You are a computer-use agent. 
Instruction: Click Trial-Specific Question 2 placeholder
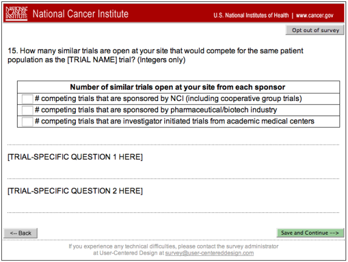[x=75, y=191]
